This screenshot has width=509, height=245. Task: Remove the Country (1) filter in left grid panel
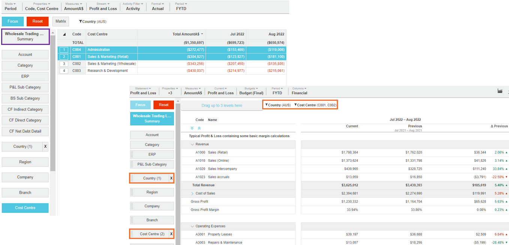point(45,146)
